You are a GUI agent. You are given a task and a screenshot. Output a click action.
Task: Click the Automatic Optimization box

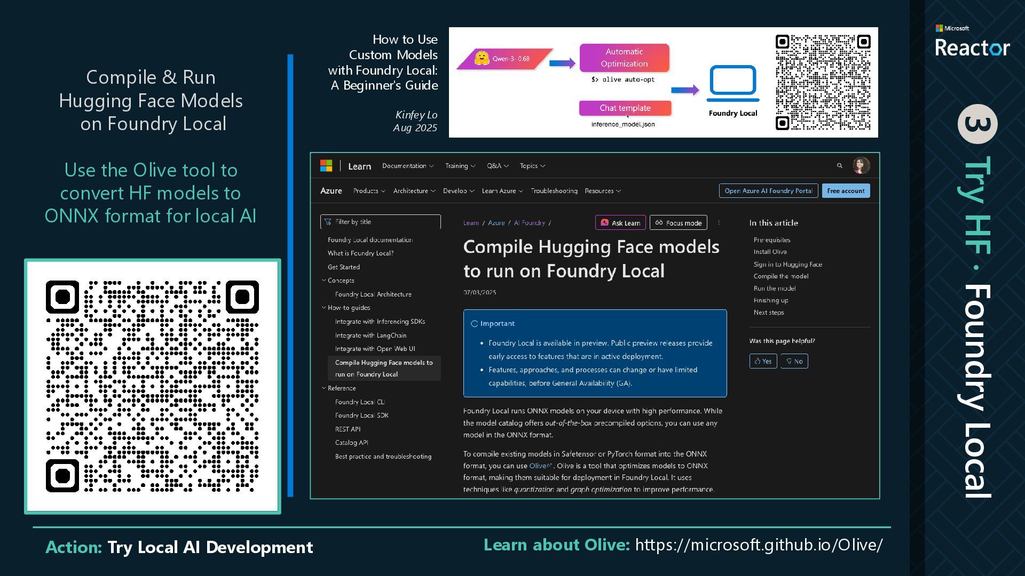(624, 58)
